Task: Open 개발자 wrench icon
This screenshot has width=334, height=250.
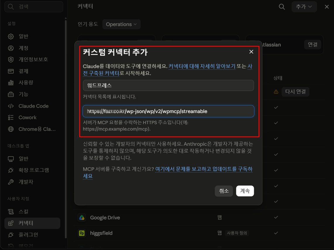Action: (x=11, y=182)
